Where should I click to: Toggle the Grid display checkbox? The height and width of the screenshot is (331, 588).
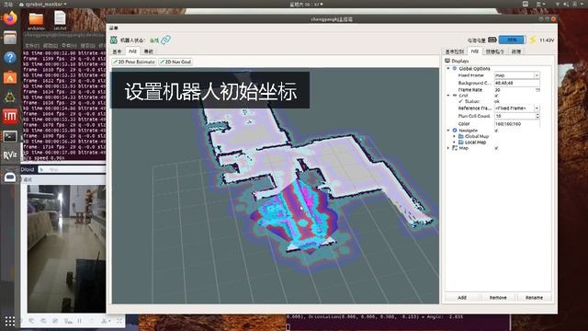496,96
